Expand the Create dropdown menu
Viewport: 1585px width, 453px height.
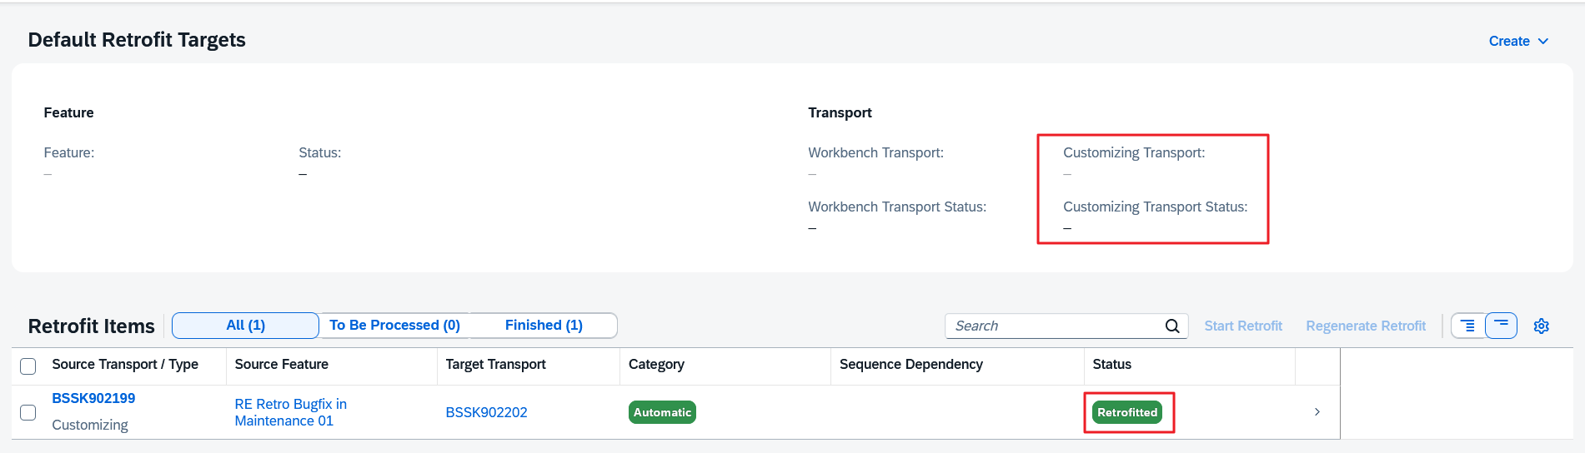[x=1518, y=41]
